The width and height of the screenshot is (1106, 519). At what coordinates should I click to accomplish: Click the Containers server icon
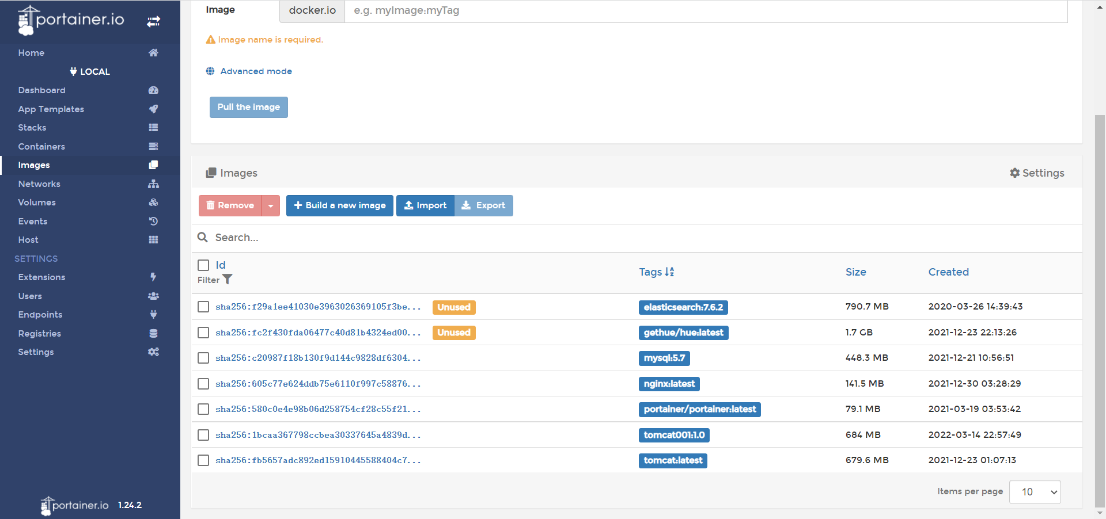point(153,146)
